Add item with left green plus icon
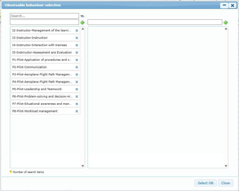Viewport: 239px width, 191px height. click(x=82, y=23)
